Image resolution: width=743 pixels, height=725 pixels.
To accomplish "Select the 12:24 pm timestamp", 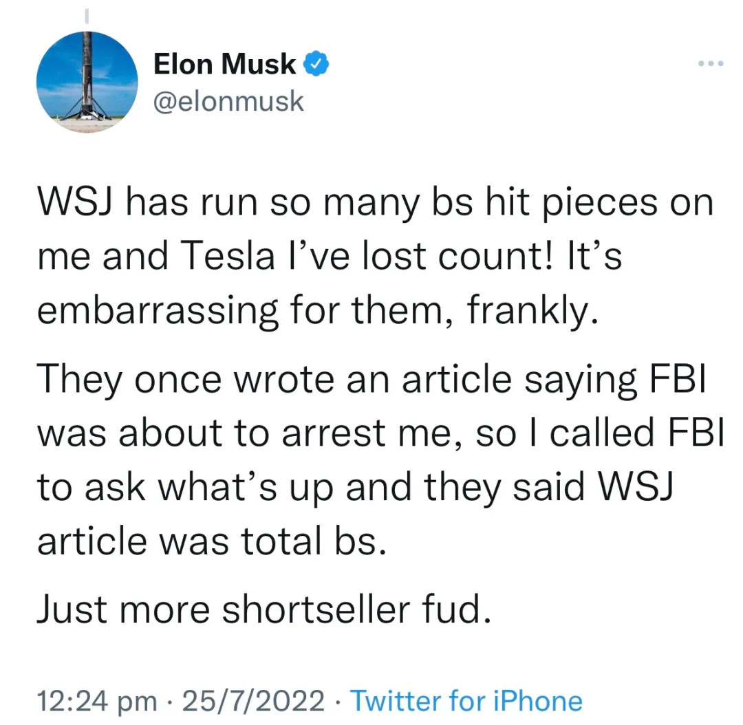I will [x=97, y=702].
